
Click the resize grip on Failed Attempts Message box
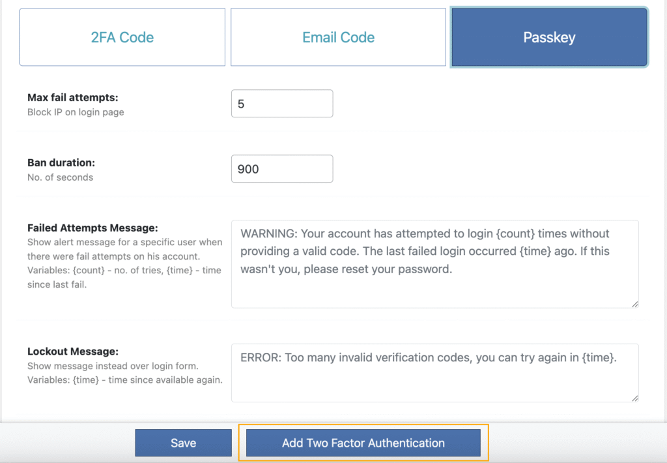coord(634,302)
